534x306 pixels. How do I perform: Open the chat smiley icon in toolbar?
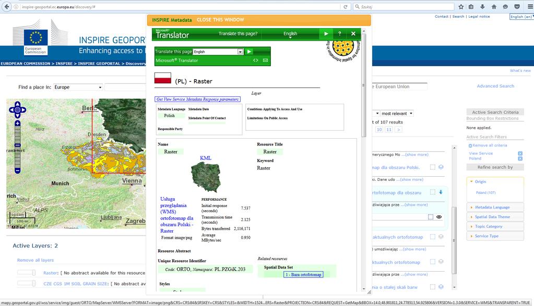tap(505, 6)
